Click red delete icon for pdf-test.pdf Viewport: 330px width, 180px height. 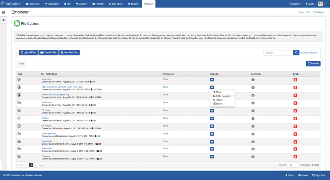tap(295, 126)
